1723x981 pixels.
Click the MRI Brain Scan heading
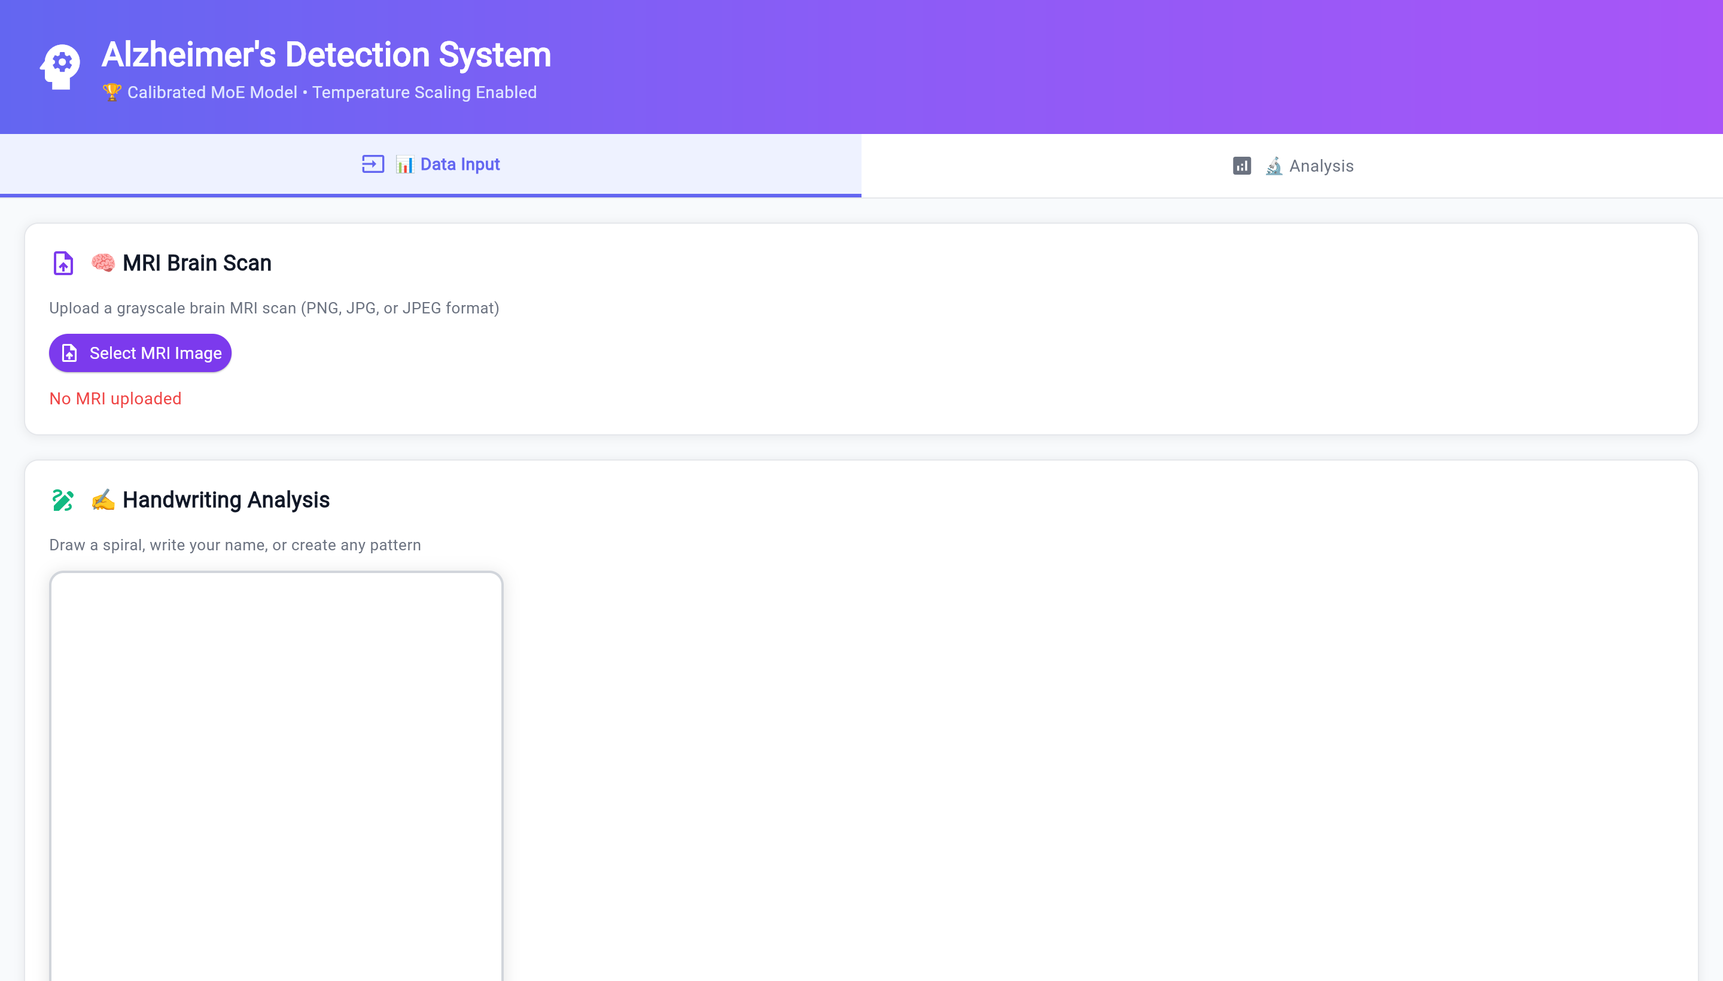[197, 263]
